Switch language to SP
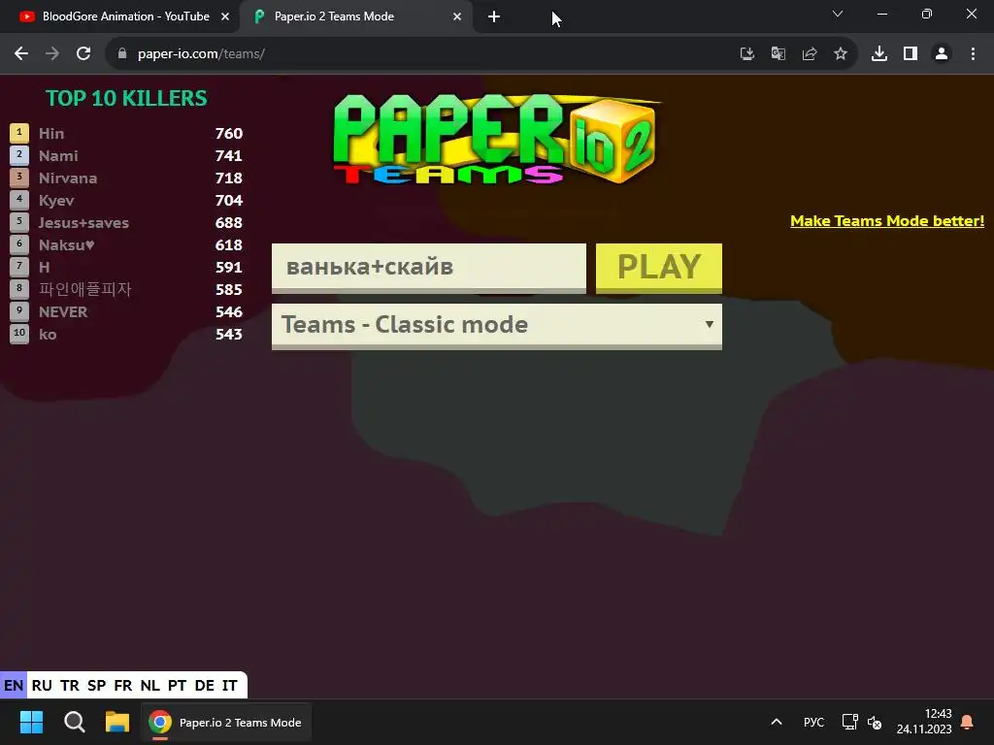994x745 pixels. pos(97,686)
